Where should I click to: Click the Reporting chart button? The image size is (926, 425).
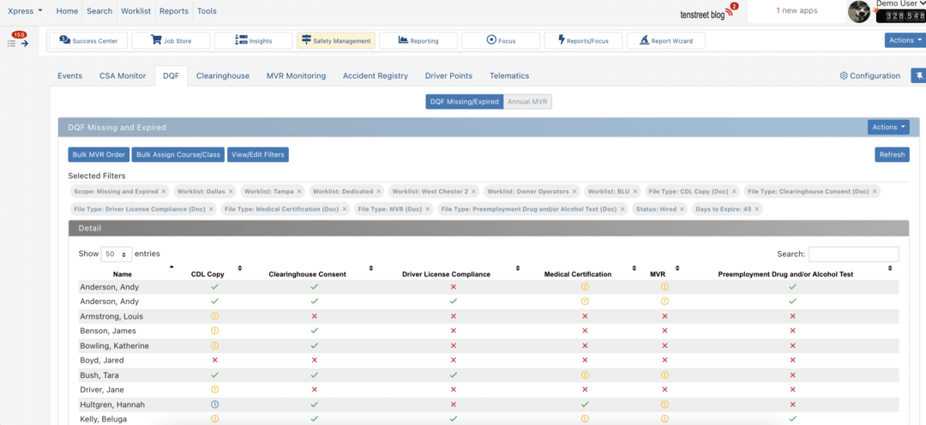(x=420, y=40)
